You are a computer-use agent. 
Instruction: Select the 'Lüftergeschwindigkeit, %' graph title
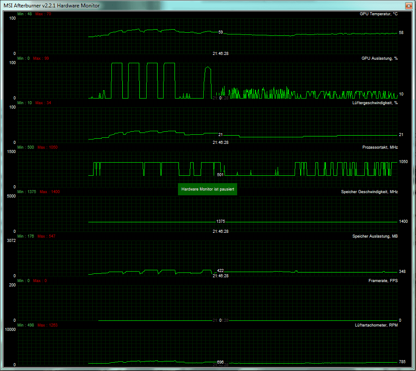(375, 103)
